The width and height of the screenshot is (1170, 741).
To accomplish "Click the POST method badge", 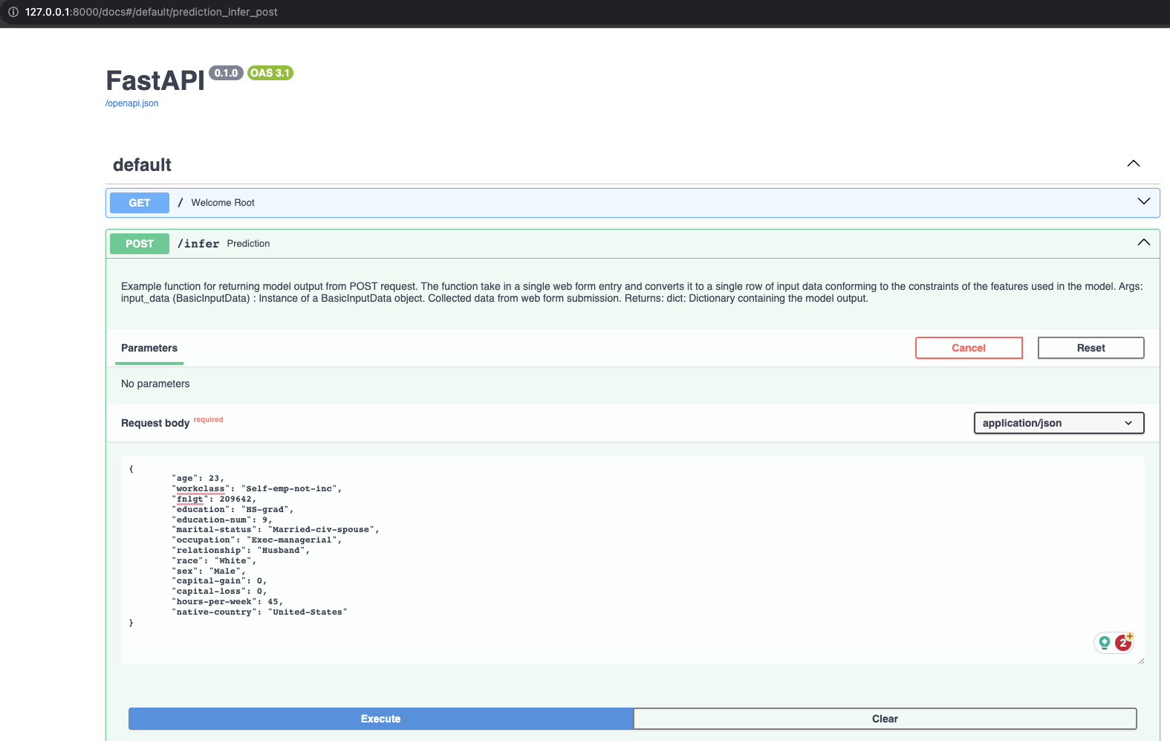I will 140,244.
